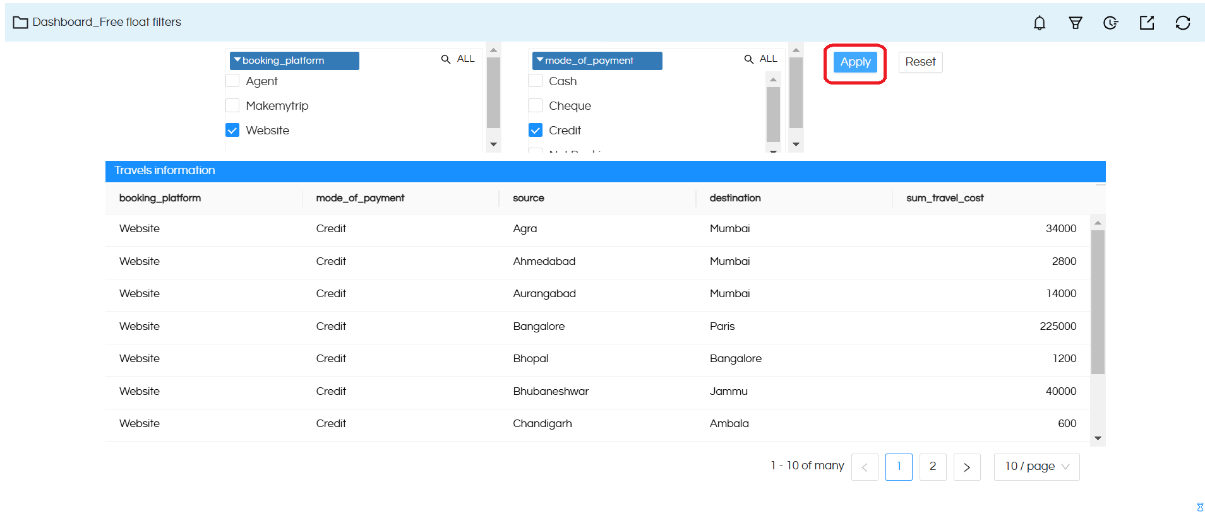Image resolution: width=1205 pixels, height=516 pixels.
Task: Collapse the booking_platform filter header
Action: pos(294,61)
